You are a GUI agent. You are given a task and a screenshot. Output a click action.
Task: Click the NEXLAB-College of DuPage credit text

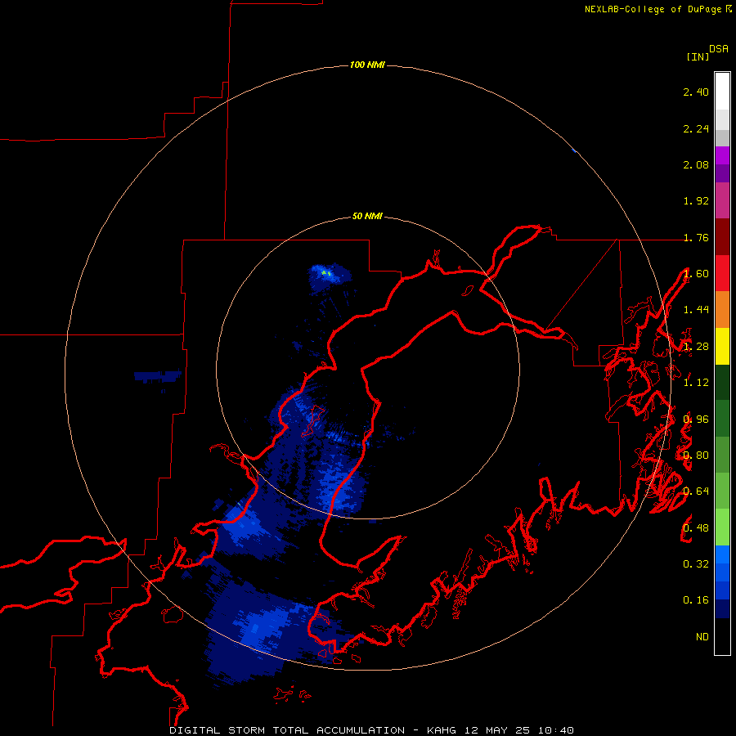click(654, 9)
